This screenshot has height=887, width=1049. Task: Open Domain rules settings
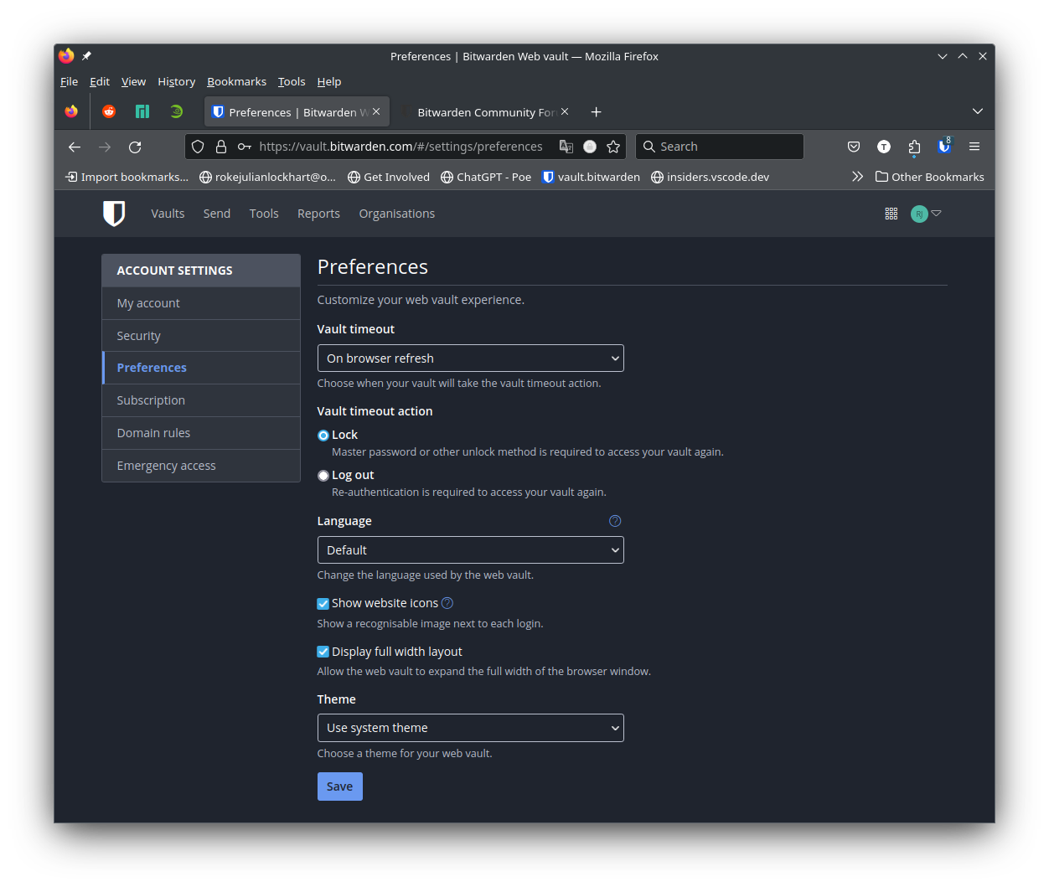[201, 433]
